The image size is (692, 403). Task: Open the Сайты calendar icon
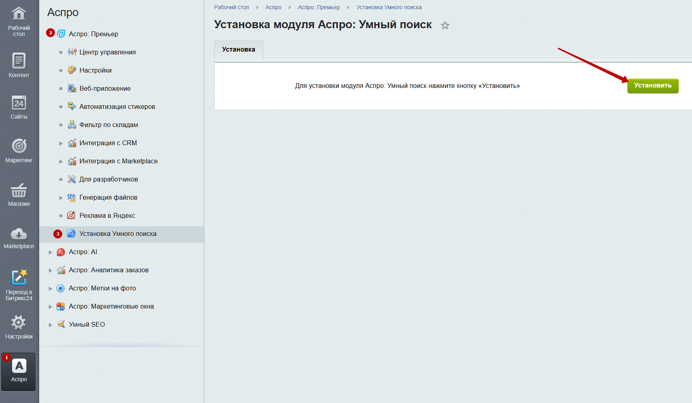19,103
